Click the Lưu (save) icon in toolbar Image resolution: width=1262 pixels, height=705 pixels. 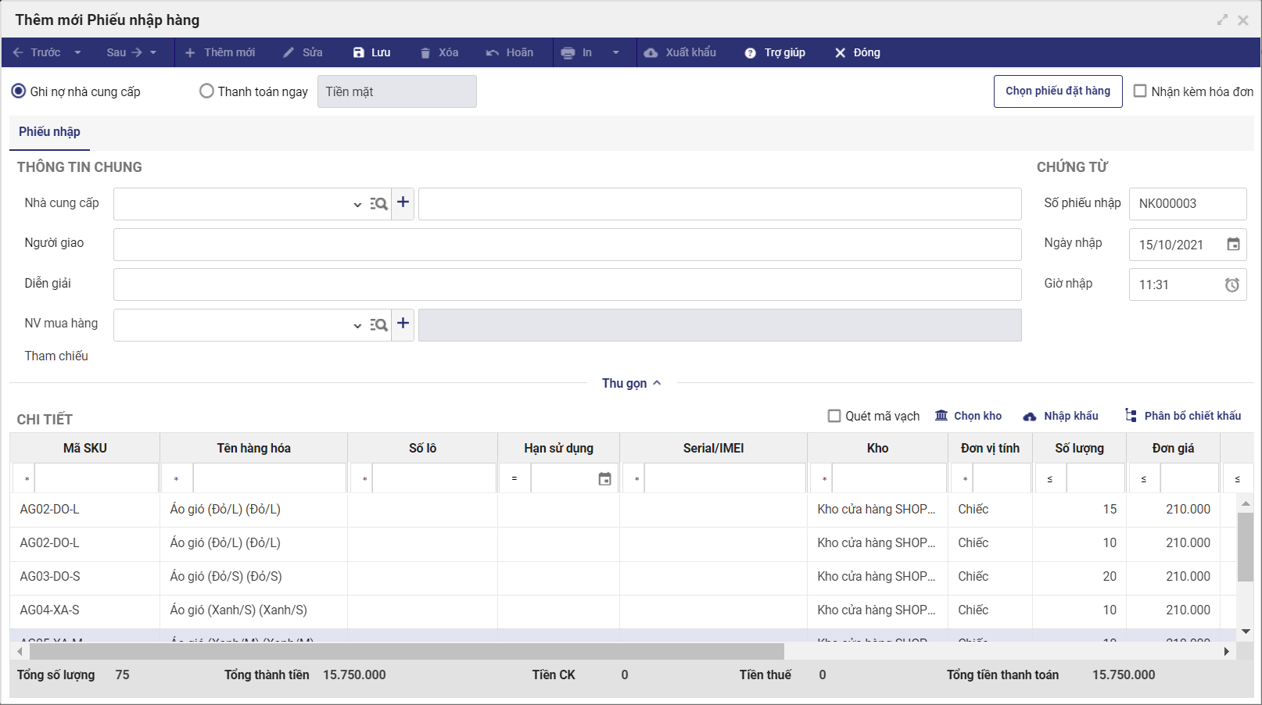[x=359, y=52]
